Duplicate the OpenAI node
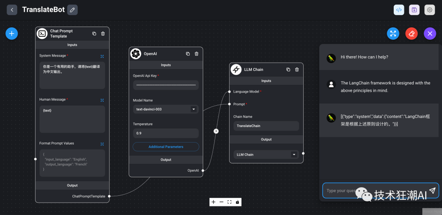The image size is (442, 215). (x=188, y=54)
